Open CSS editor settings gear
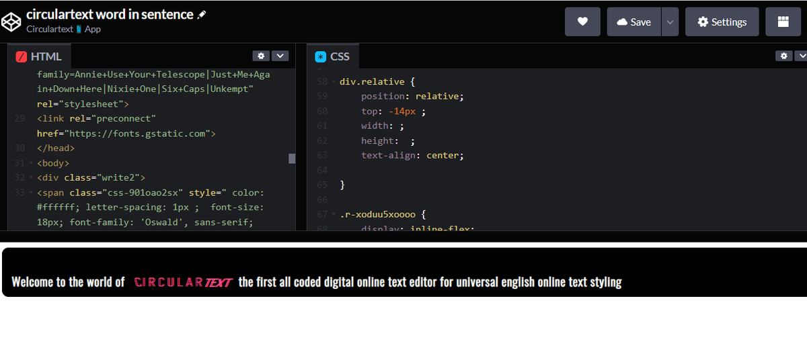The width and height of the screenshot is (807, 354). [x=784, y=56]
